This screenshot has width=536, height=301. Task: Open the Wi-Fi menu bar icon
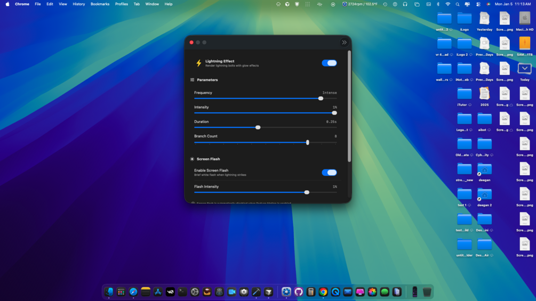(448, 4)
